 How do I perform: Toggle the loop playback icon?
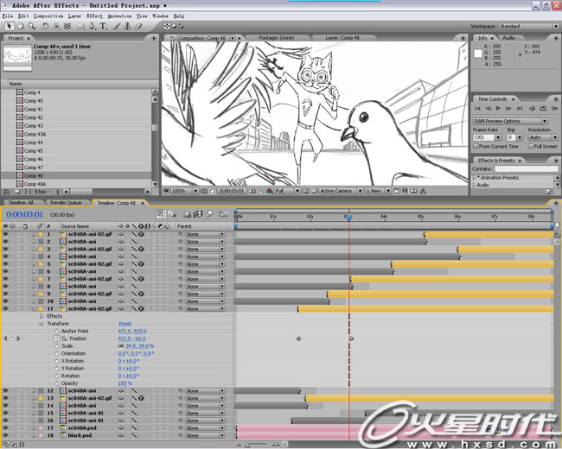click(x=543, y=108)
